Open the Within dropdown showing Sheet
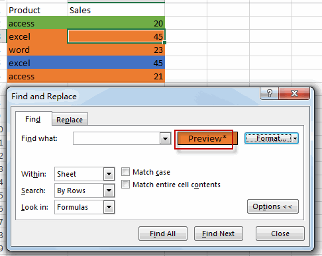The image size is (322, 256). pyautogui.click(x=85, y=174)
